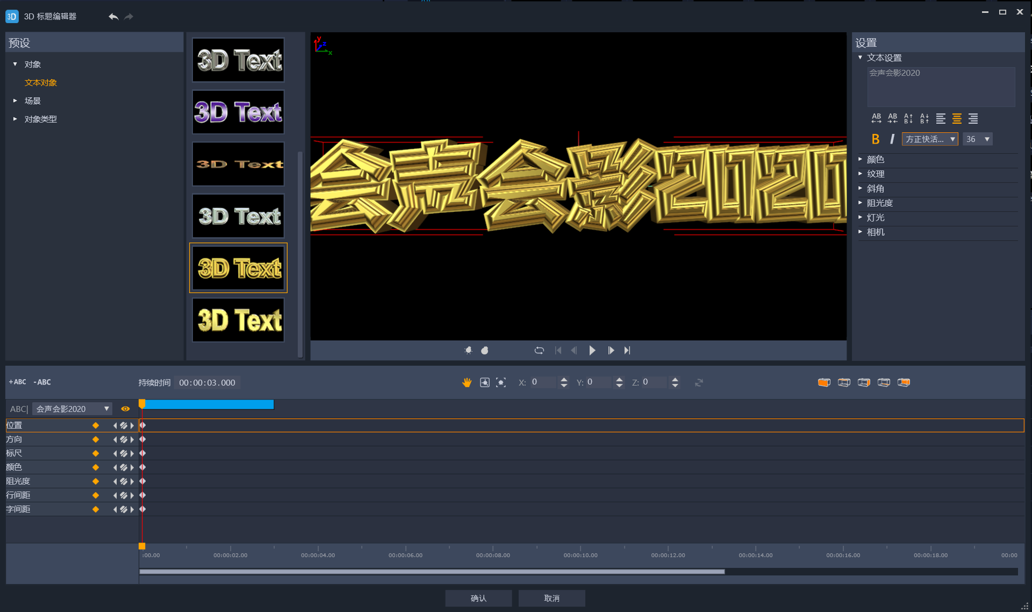1032x612 pixels.
Task: Toggle keyframe diamond for 颜色 row
Action: pyautogui.click(x=96, y=467)
